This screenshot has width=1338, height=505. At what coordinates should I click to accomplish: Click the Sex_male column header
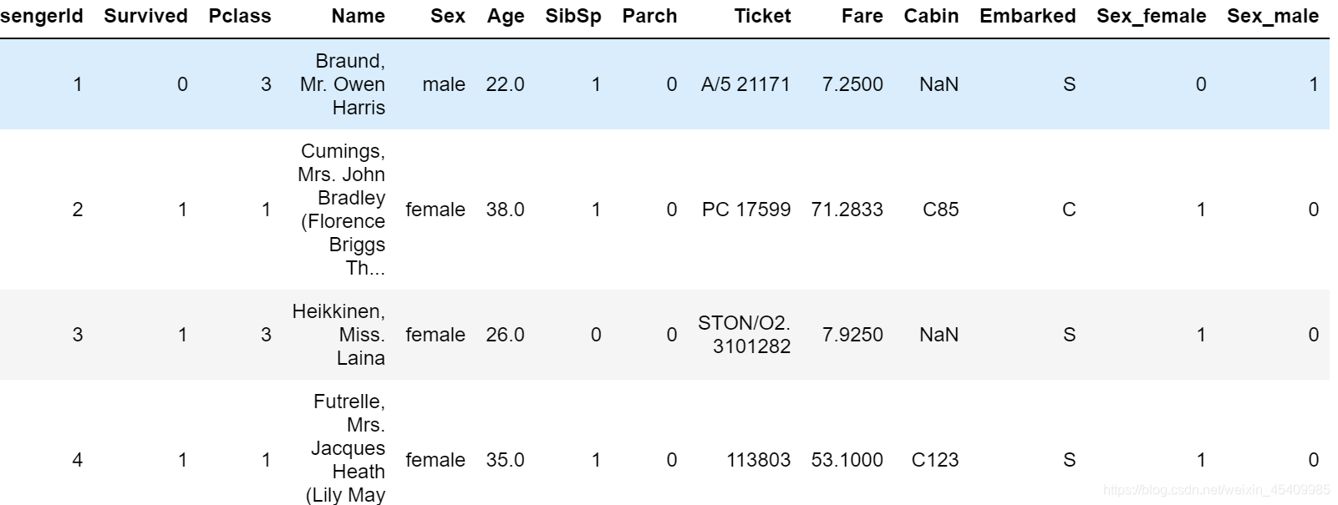1272,16
